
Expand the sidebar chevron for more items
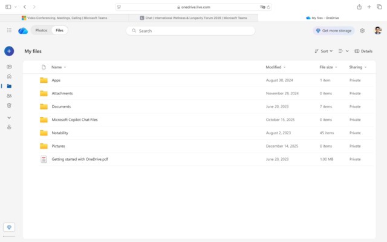coord(9,117)
